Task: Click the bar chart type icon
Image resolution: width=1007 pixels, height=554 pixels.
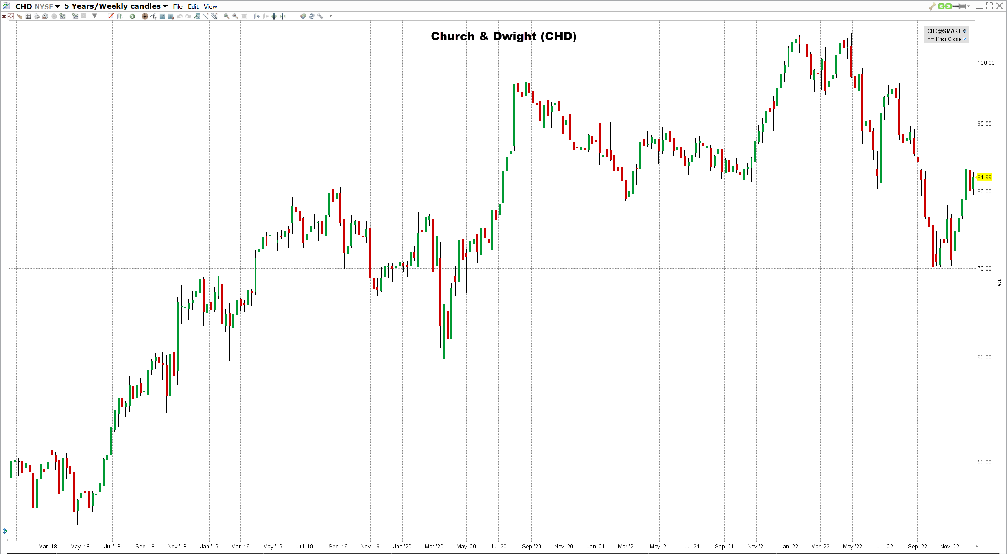Action: [120, 16]
